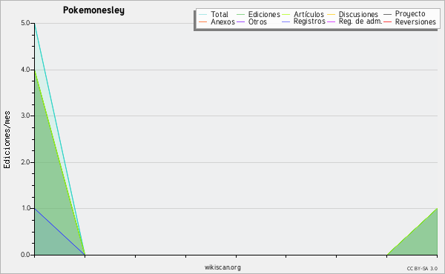Select the Artículos legend label
This screenshot has width=445, height=274.
pos(309,15)
